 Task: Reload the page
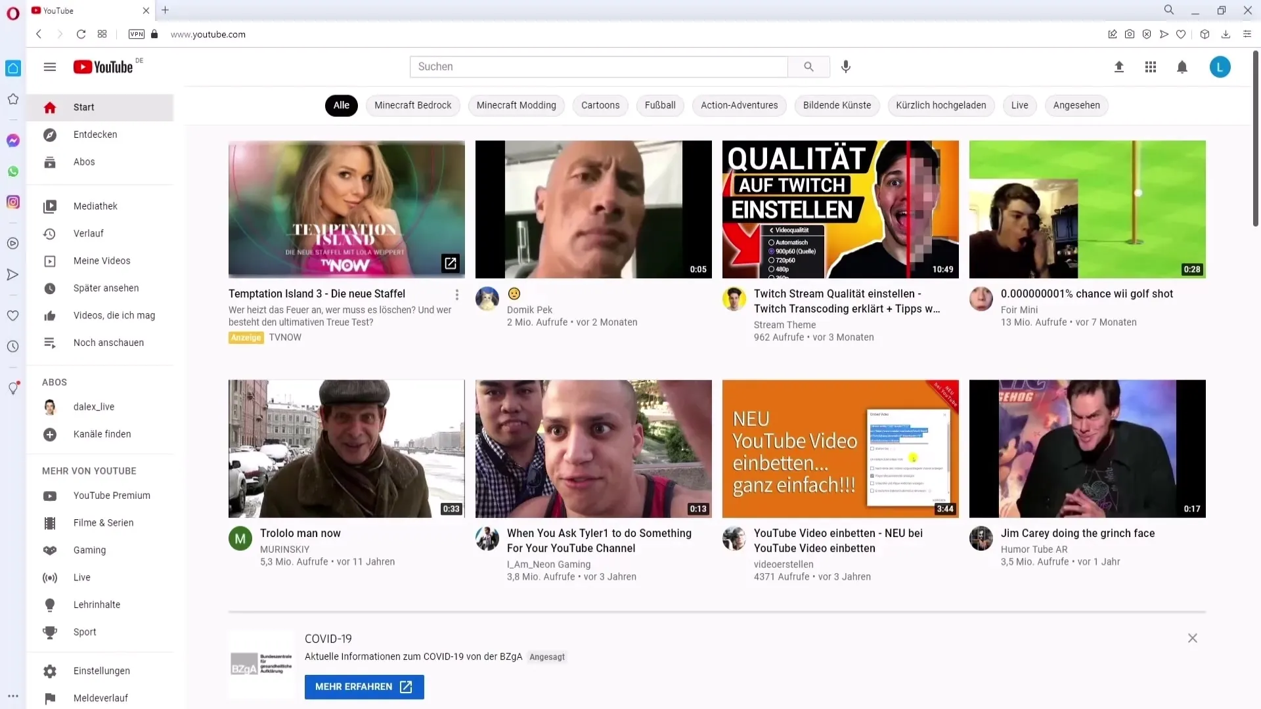[81, 34]
